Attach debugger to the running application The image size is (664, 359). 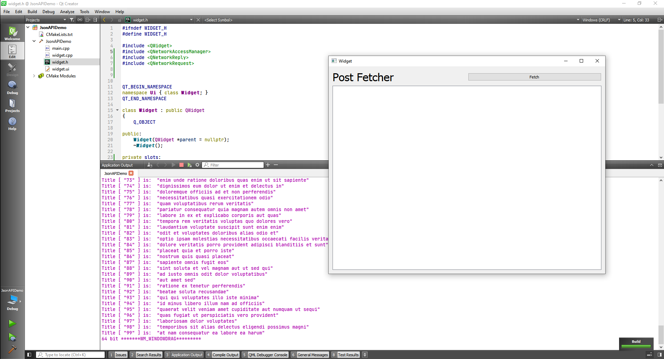tap(189, 165)
